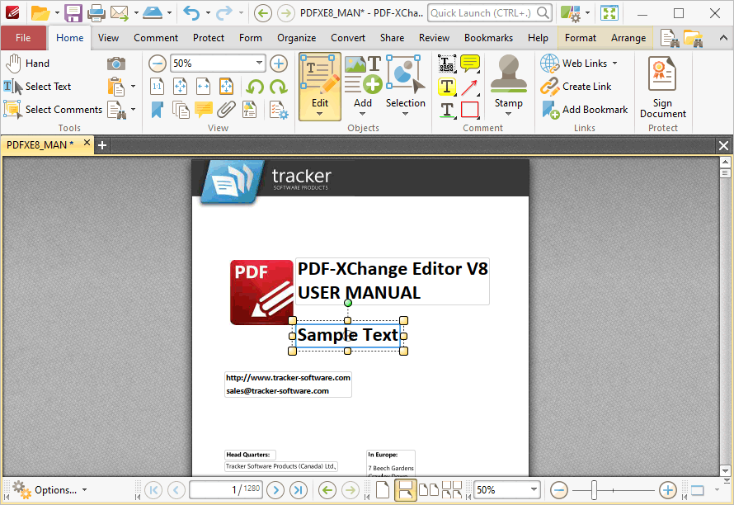734x505 pixels.
Task: Switch to the Organize ribbon tab
Action: pos(296,38)
